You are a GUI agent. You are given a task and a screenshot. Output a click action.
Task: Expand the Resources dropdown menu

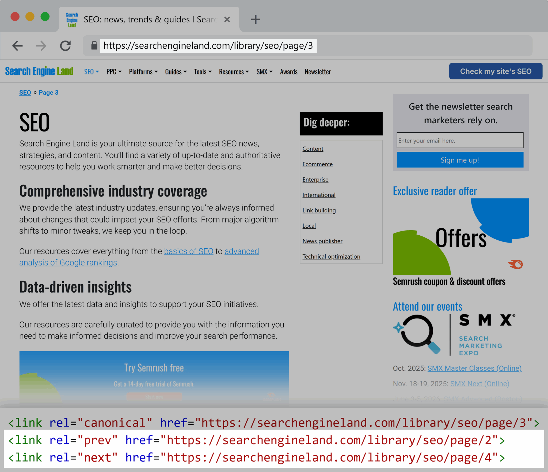point(234,72)
